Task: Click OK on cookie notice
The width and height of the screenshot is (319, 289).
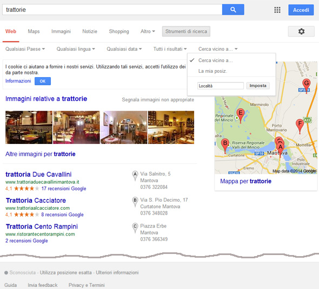Action: click(43, 81)
